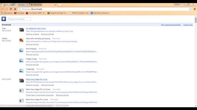
Task: Open a new tab button
Action: pos(60,5)
